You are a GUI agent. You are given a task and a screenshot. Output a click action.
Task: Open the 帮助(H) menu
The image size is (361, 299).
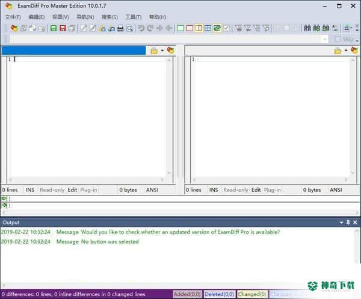tap(158, 17)
